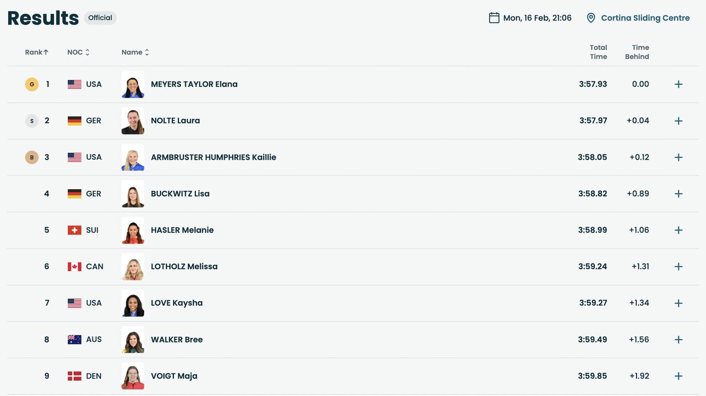Open NOLTE Laura profile name
706x396 pixels.
click(x=175, y=120)
